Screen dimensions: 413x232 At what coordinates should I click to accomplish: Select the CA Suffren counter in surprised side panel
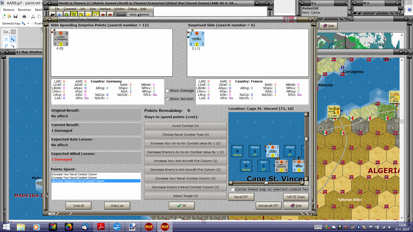(197, 39)
